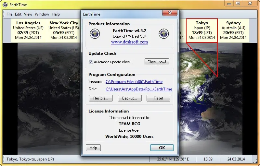Open the Program Files (x86)\EarthTime path link
The height and width of the screenshot is (166, 260).
click(x=134, y=82)
